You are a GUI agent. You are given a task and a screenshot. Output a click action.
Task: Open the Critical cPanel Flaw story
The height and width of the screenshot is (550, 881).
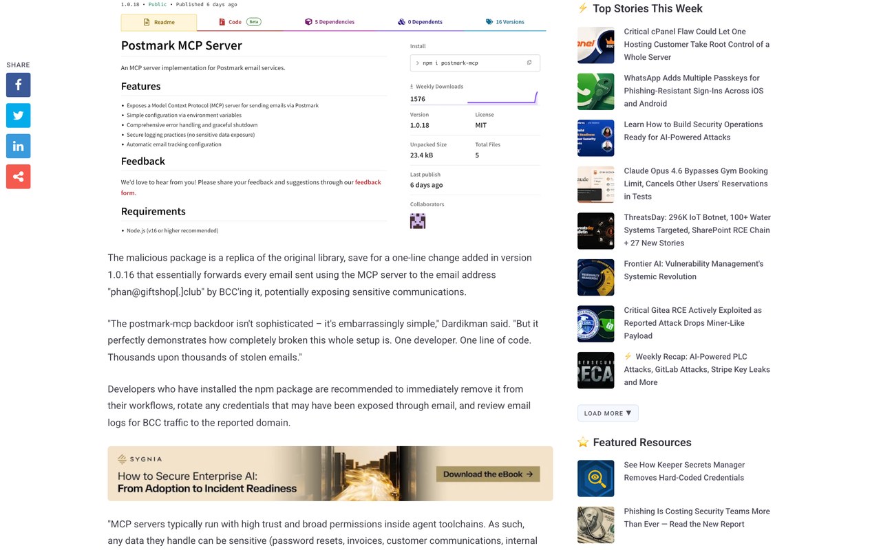pos(697,45)
